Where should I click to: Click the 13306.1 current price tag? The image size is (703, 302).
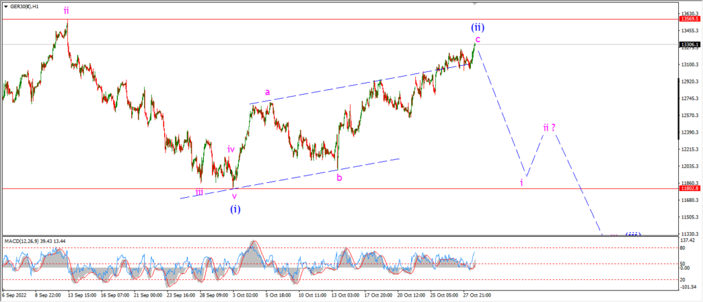tap(689, 45)
